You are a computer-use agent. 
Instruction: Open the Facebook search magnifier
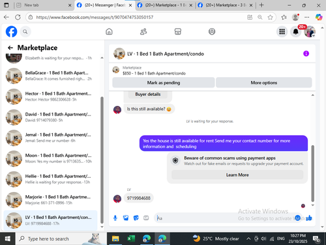[x=25, y=32]
